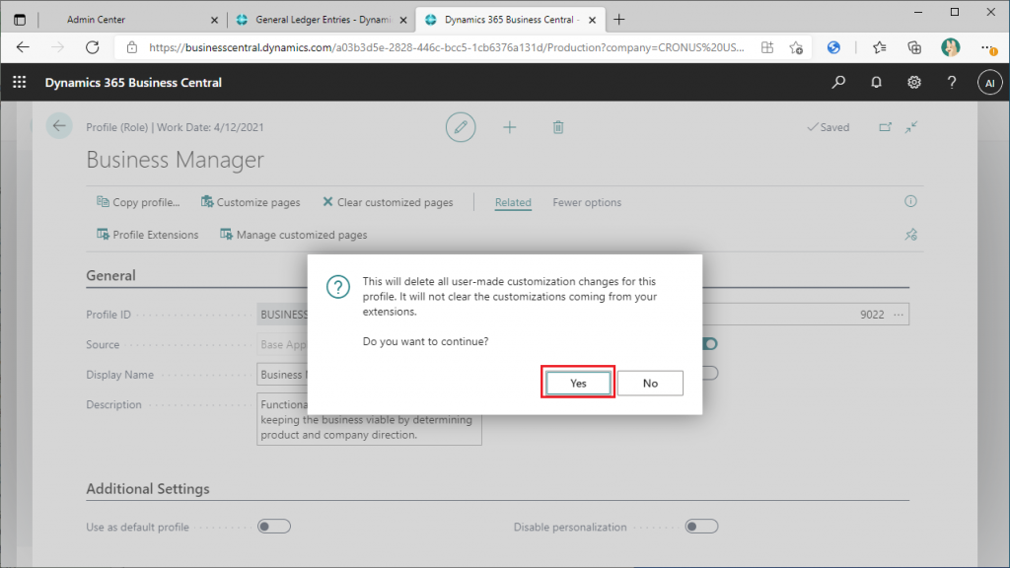Screen dimensions: 1010x568
Task: Open browser Collections icon
Action: 914,47
